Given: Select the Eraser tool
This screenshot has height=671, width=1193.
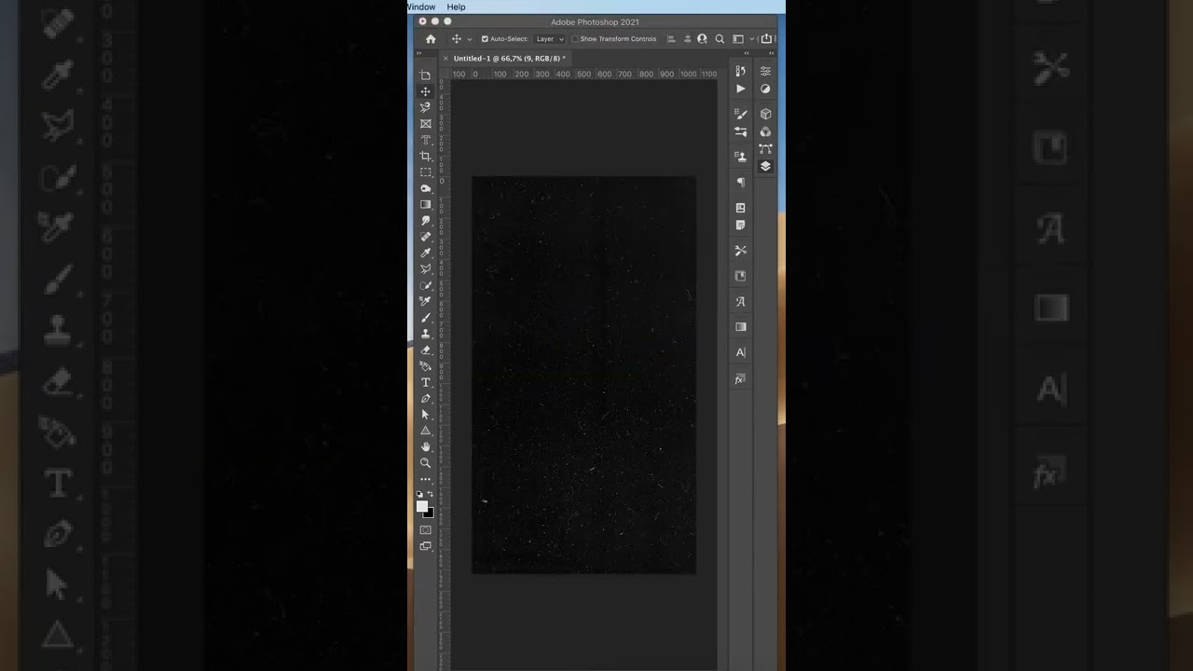Looking at the screenshot, I should click(425, 350).
